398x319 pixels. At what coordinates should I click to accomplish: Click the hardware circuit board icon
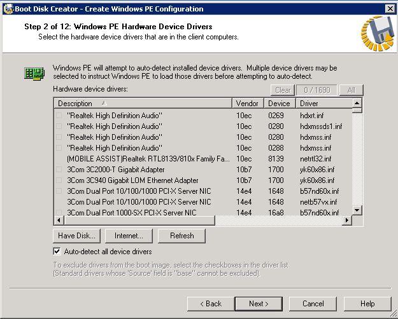pyautogui.click(x=34, y=73)
